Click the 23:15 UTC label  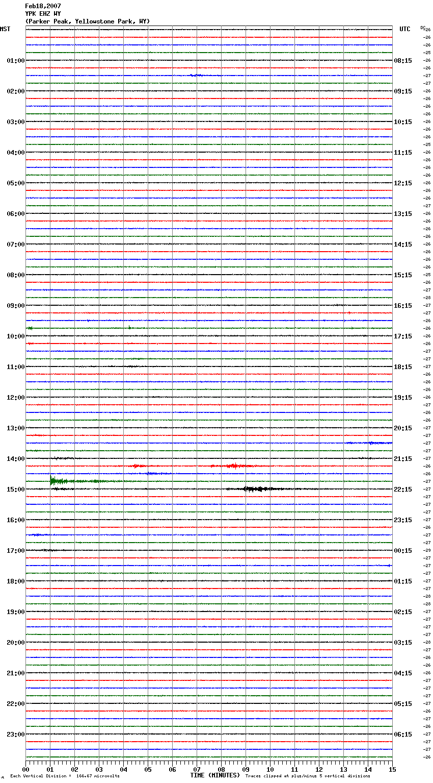coord(403,520)
